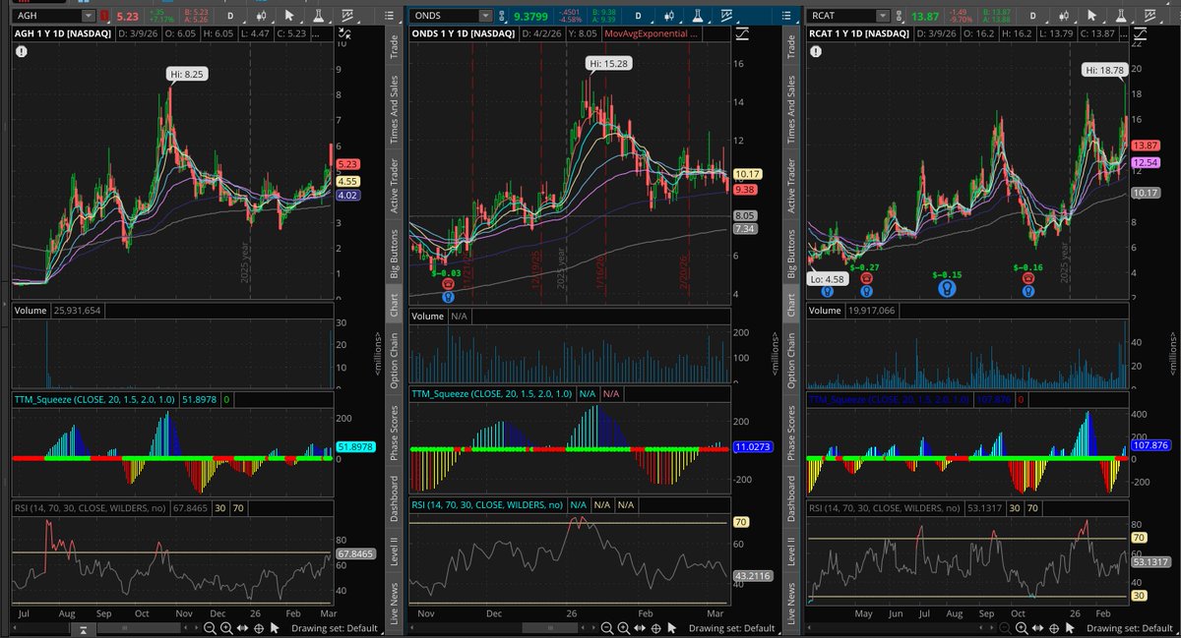Click the chart style candlestick icon on RCAT toolbar
Screen dimensions: 1181x638
(x=1065, y=16)
